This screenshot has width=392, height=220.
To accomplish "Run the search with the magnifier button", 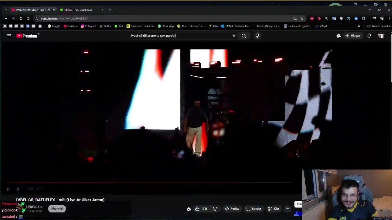I will pyautogui.click(x=244, y=36).
